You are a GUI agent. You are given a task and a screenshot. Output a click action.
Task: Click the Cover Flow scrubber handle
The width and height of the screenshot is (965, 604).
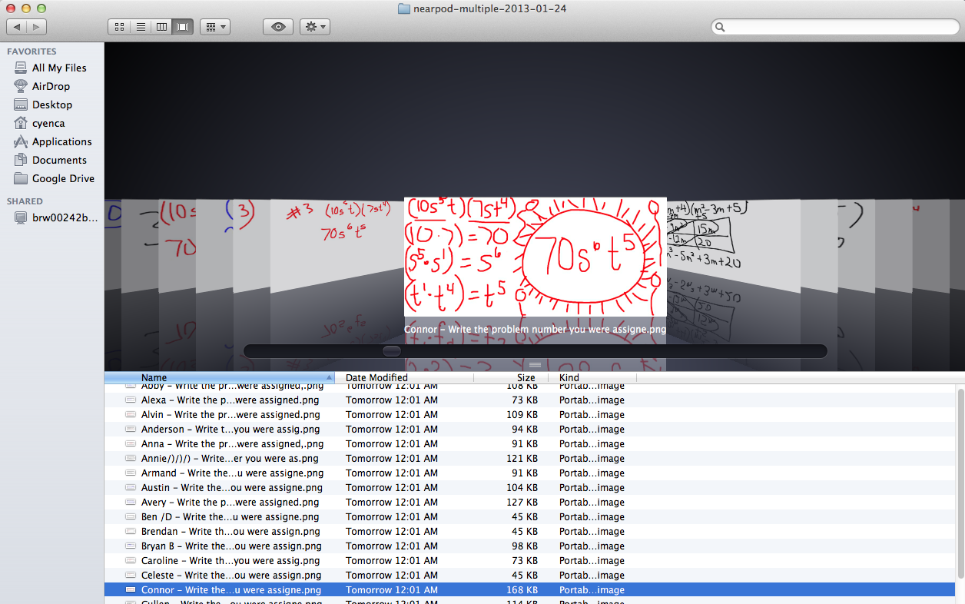[x=392, y=351]
